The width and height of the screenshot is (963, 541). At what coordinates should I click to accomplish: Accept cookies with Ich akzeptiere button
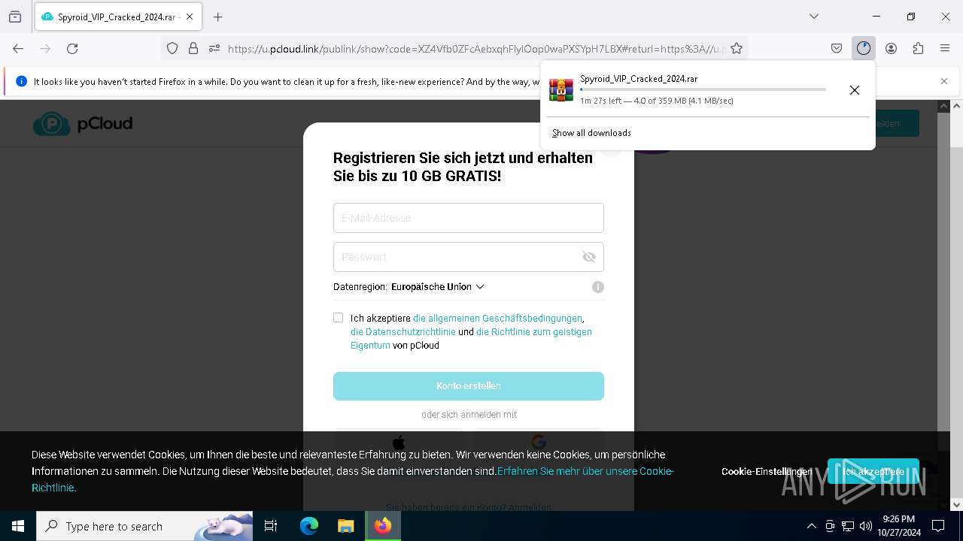pos(873,472)
